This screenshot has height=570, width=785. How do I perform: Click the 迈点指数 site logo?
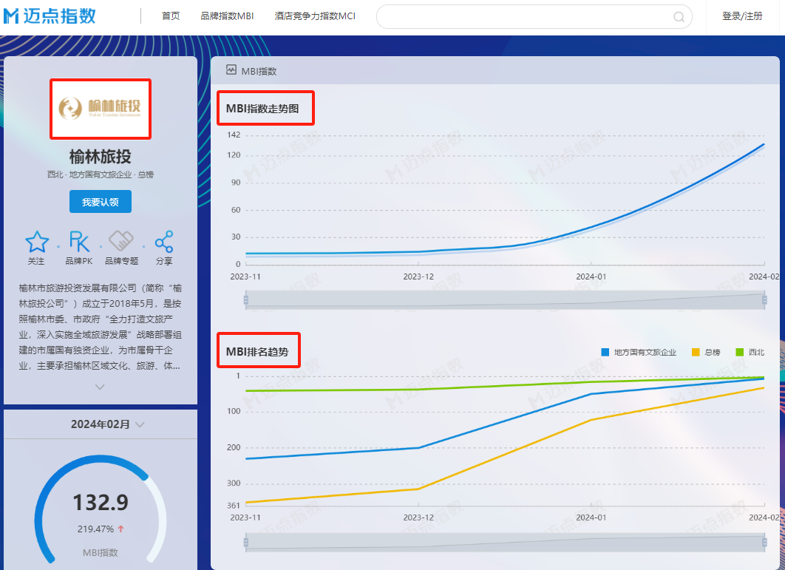[50, 16]
